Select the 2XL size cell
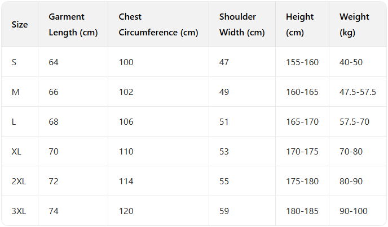Screen dimensions: 388x227 click(19, 181)
